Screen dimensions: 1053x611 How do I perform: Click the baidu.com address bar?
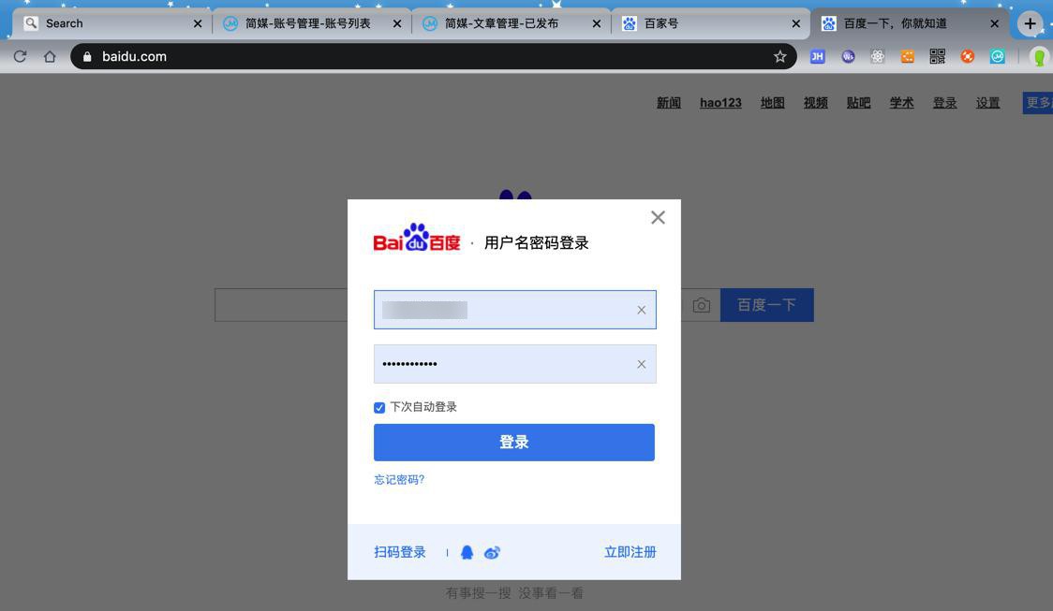[433, 56]
